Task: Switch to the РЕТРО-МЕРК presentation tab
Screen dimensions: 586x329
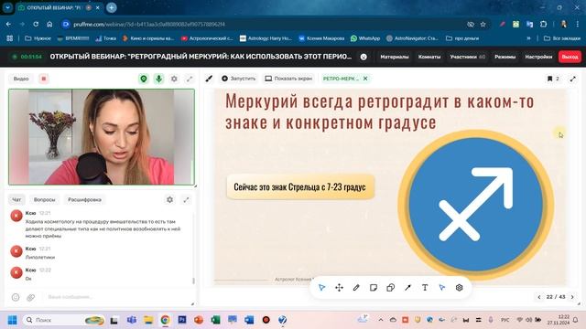Action: click(x=341, y=79)
